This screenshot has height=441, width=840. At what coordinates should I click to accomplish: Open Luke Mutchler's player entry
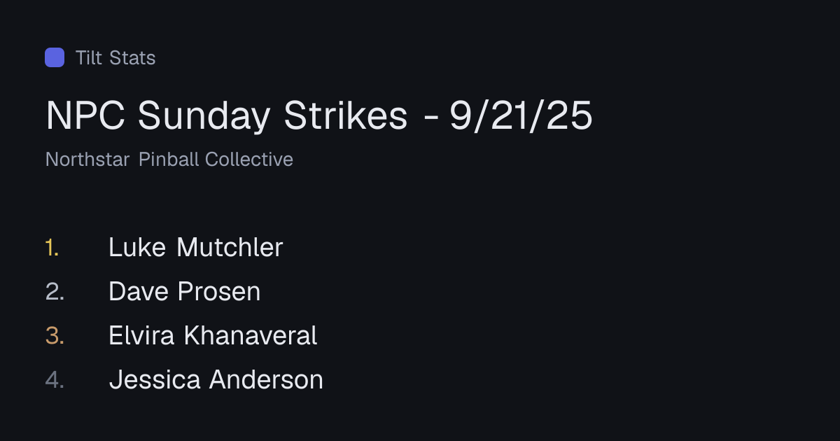click(196, 247)
